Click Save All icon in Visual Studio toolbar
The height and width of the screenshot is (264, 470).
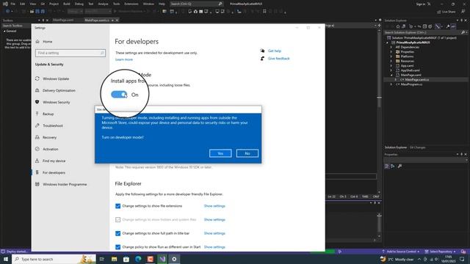click(x=43, y=12)
